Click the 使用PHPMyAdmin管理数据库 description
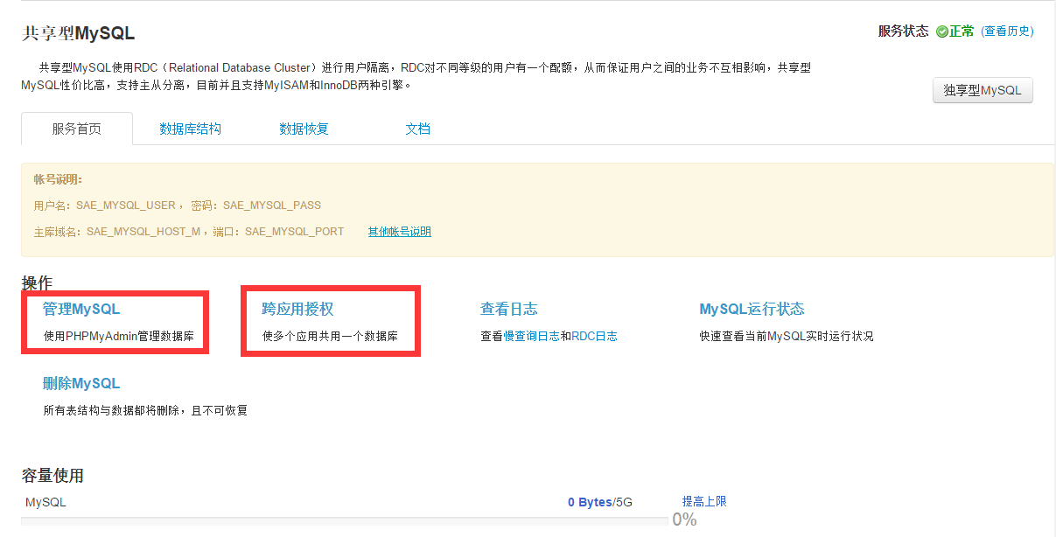Viewport: 1056px width, 537px height. point(119,336)
